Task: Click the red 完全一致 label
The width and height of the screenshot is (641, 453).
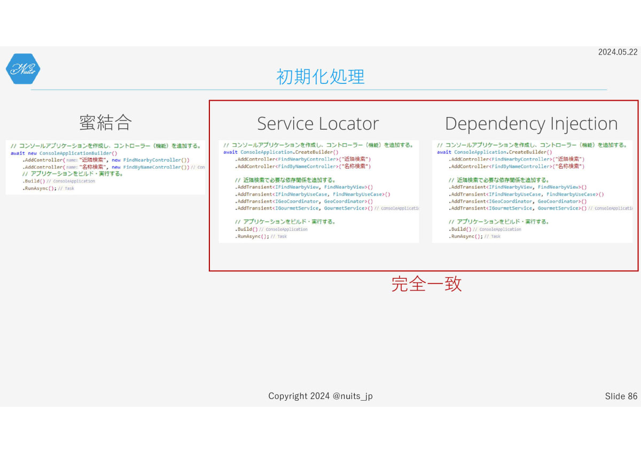Action: pos(426,284)
